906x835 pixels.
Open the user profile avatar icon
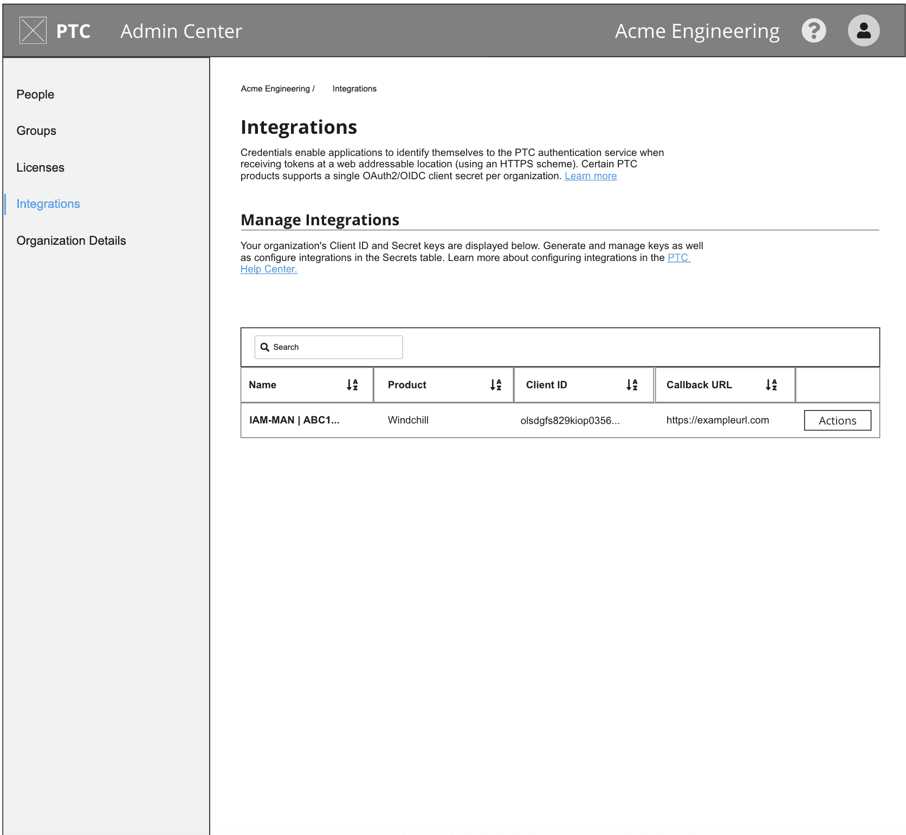pyautogui.click(x=863, y=30)
